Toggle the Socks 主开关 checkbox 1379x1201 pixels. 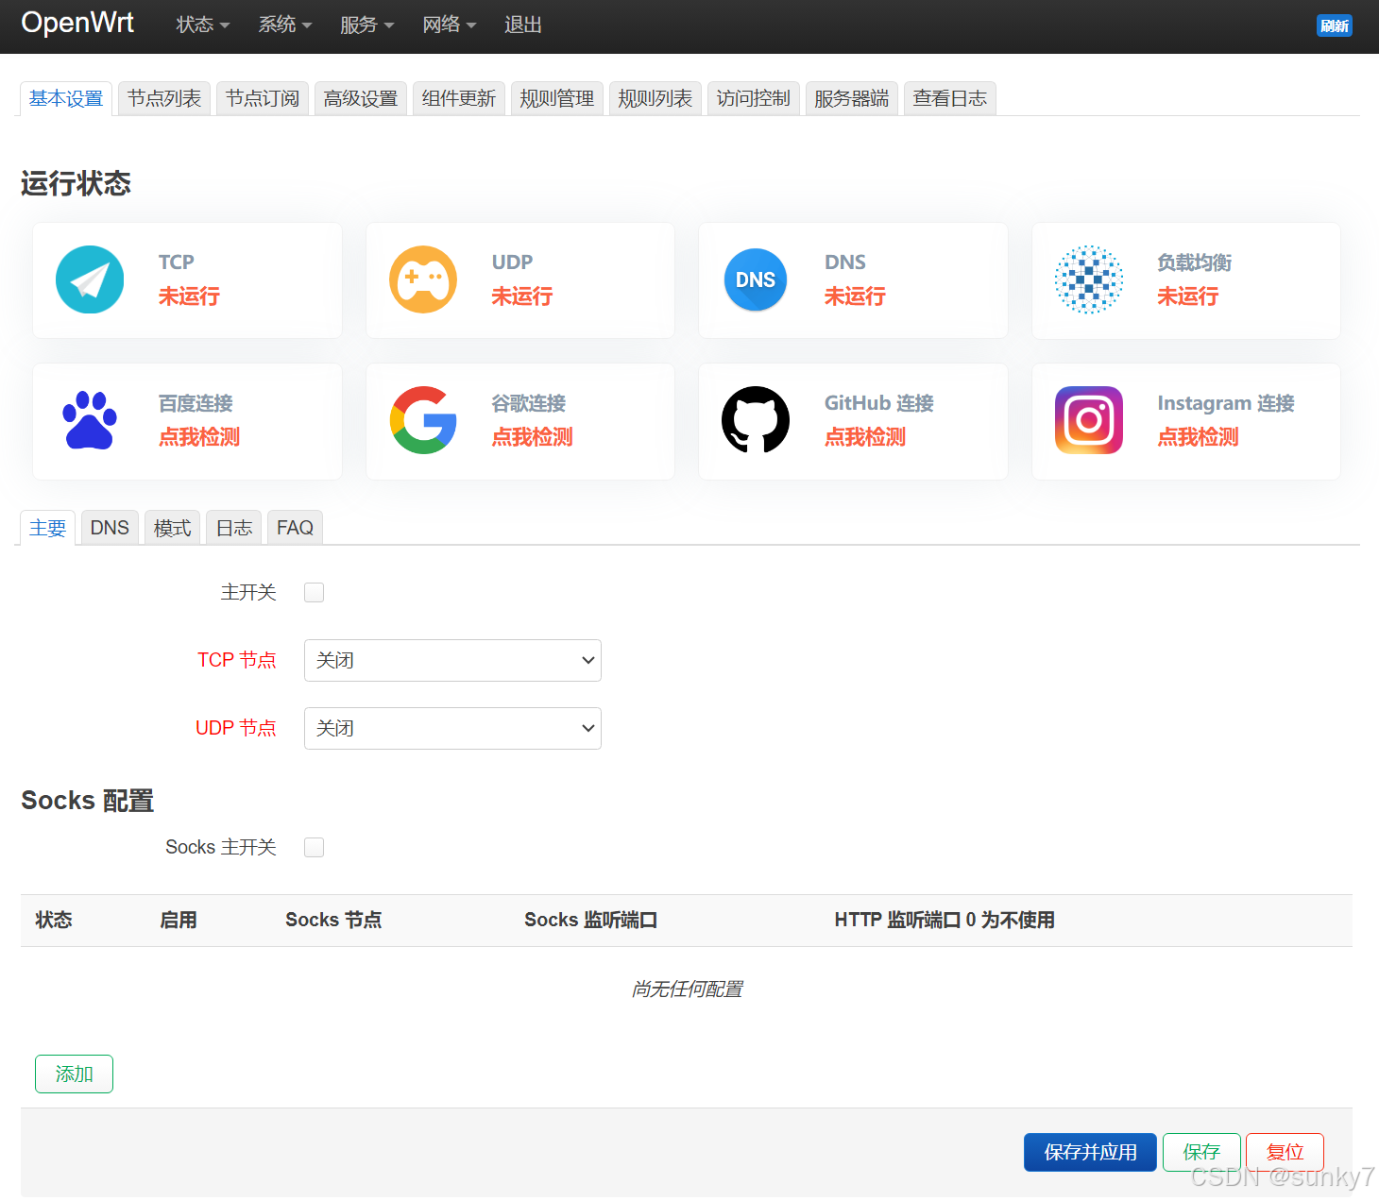314,847
